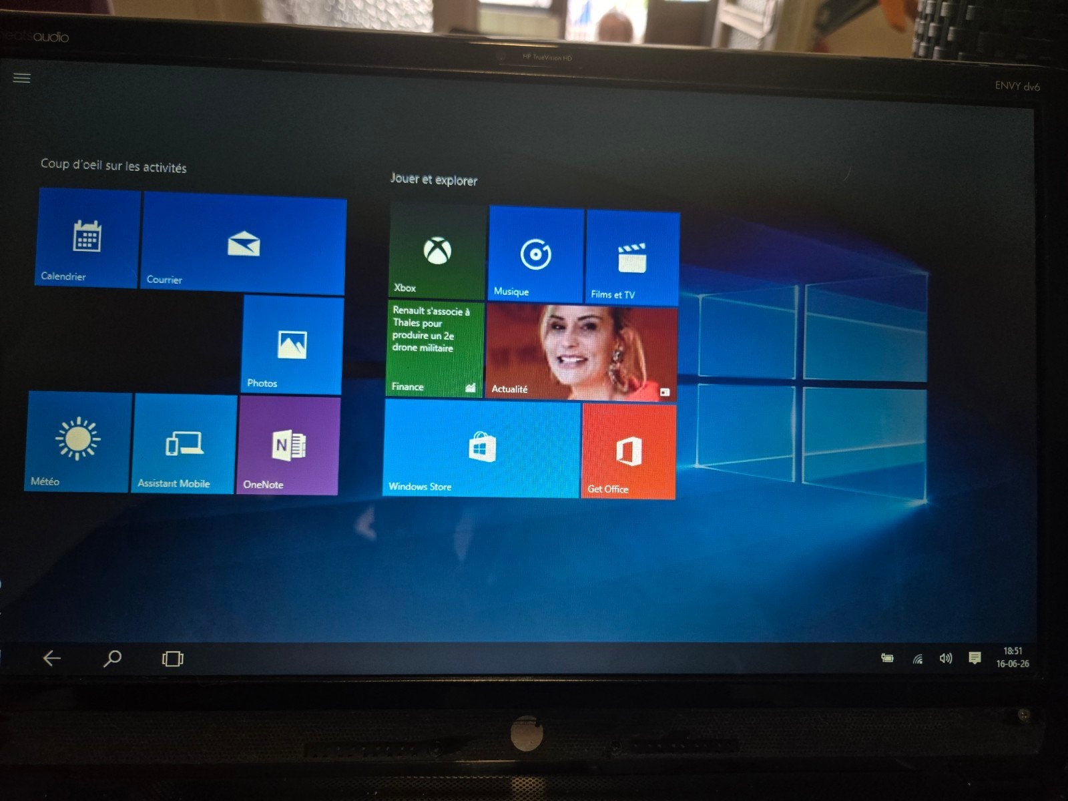Image resolution: width=1068 pixels, height=801 pixels.
Task: Launch the Windows Store tile
Action: [x=482, y=448]
